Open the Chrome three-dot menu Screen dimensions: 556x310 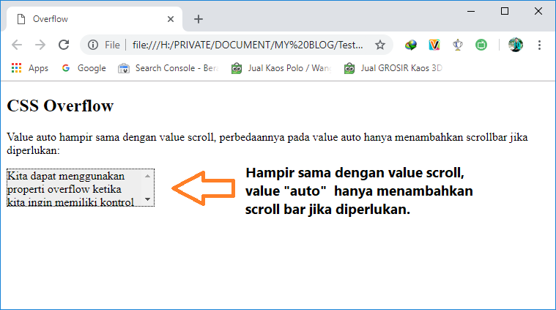tap(539, 45)
